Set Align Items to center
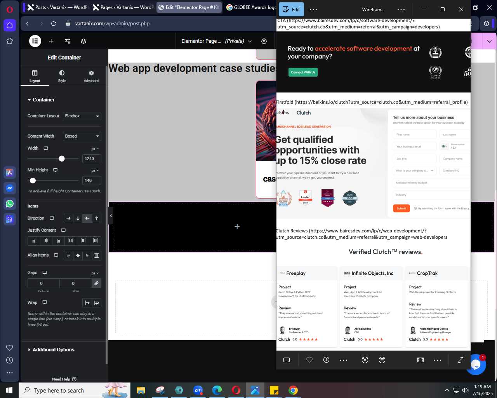 (x=78, y=255)
